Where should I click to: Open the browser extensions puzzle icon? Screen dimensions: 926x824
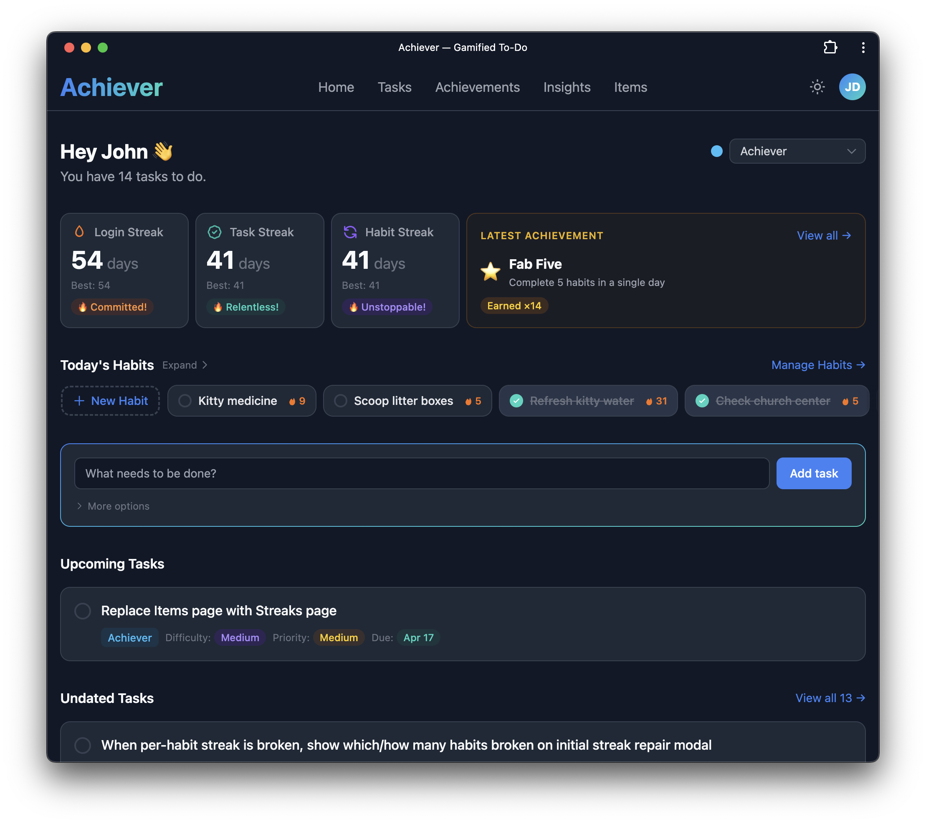(830, 47)
